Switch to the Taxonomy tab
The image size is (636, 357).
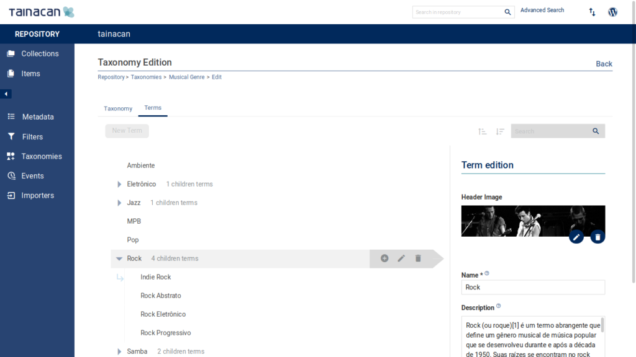click(x=117, y=108)
